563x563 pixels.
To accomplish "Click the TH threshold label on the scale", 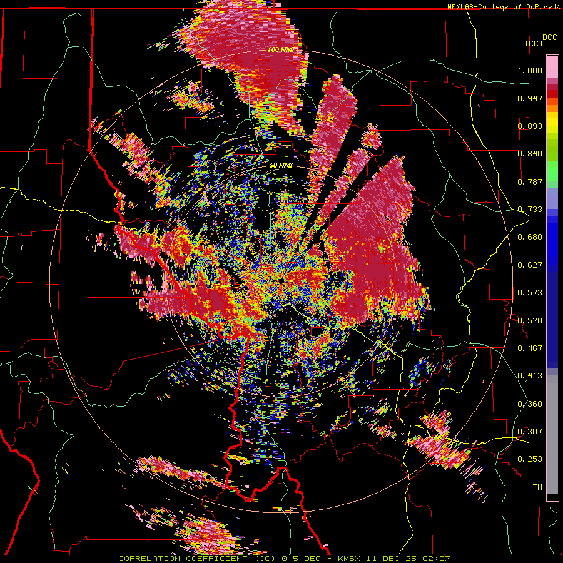I will click(x=537, y=487).
